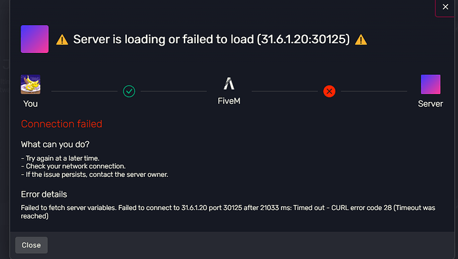Click the warning triangle left of the title
This screenshot has width=458, height=259.
tap(62, 40)
